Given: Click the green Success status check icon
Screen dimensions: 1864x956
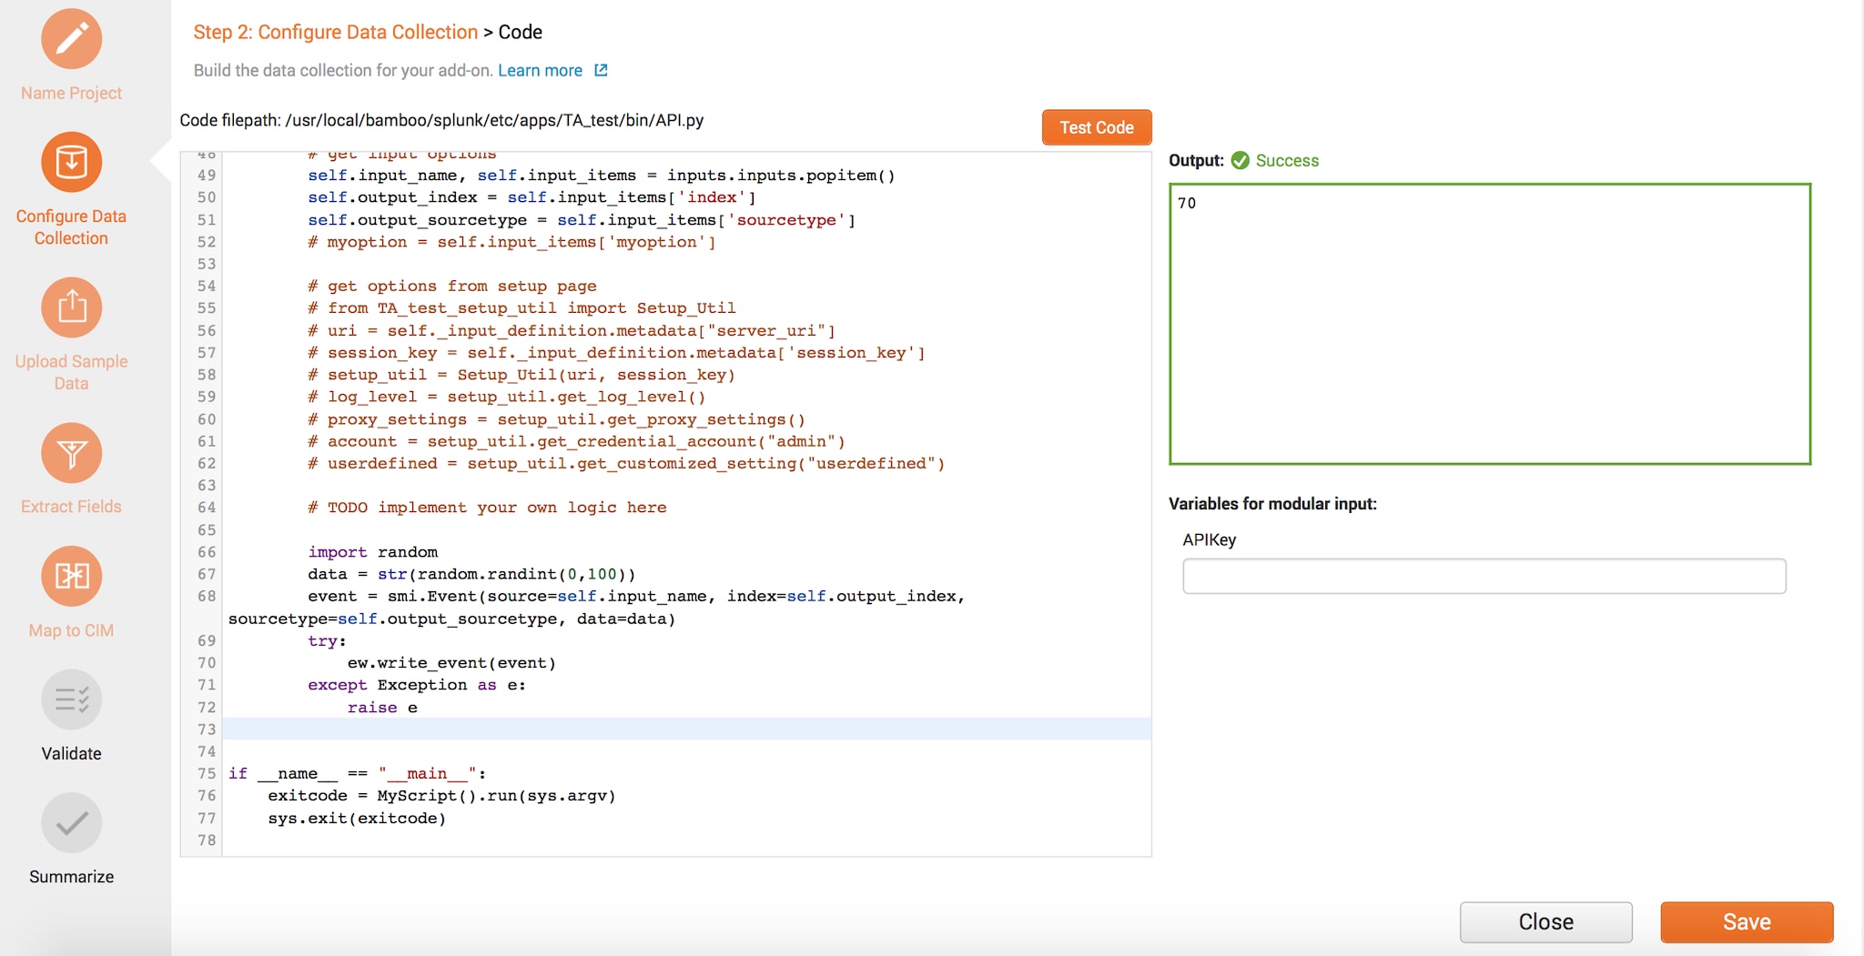Looking at the screenshot, I should click(1240, 160).
